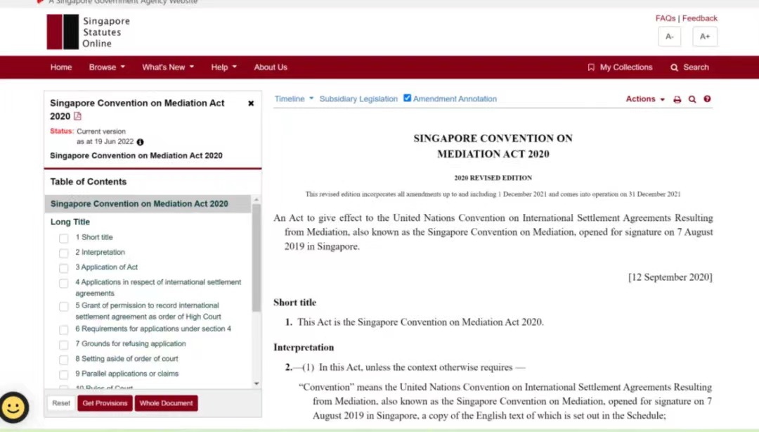The image size is (759, 432).
Task: Open the About Us page
Action: click(271, 68)
